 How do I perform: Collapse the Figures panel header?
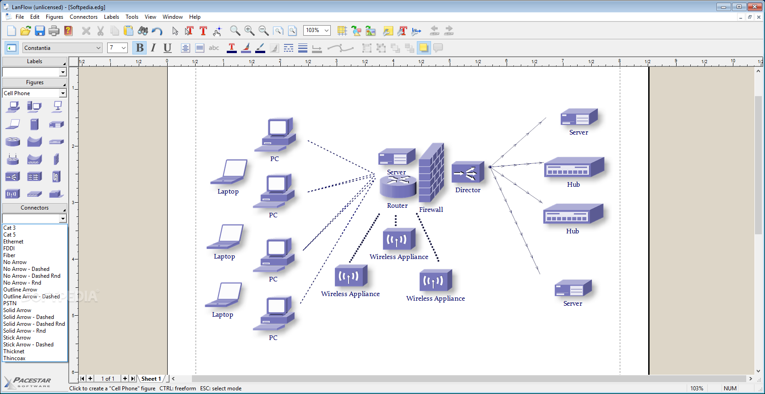pyautogui.click(x=34, y=82)
